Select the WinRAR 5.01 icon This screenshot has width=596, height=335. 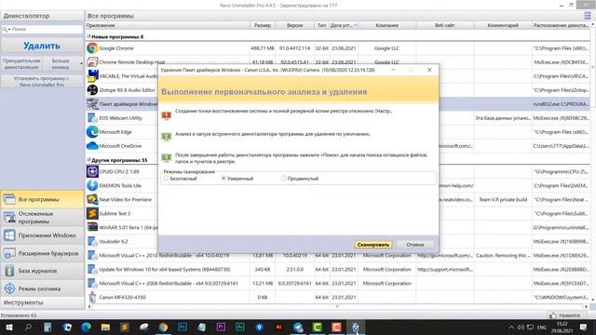[92, 227]
